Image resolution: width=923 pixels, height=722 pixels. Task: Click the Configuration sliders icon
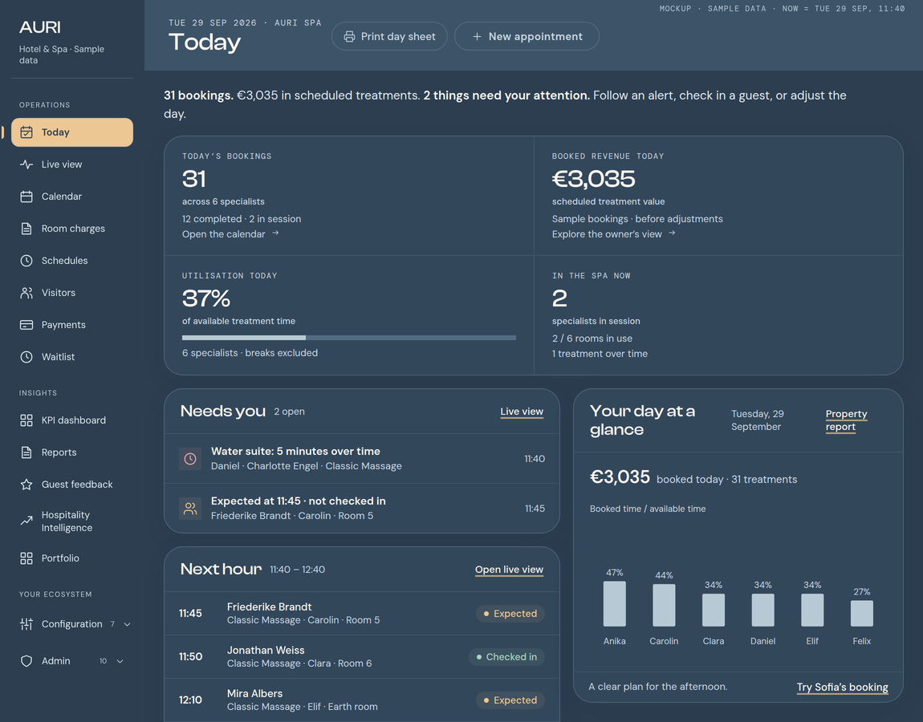[26, 624]
